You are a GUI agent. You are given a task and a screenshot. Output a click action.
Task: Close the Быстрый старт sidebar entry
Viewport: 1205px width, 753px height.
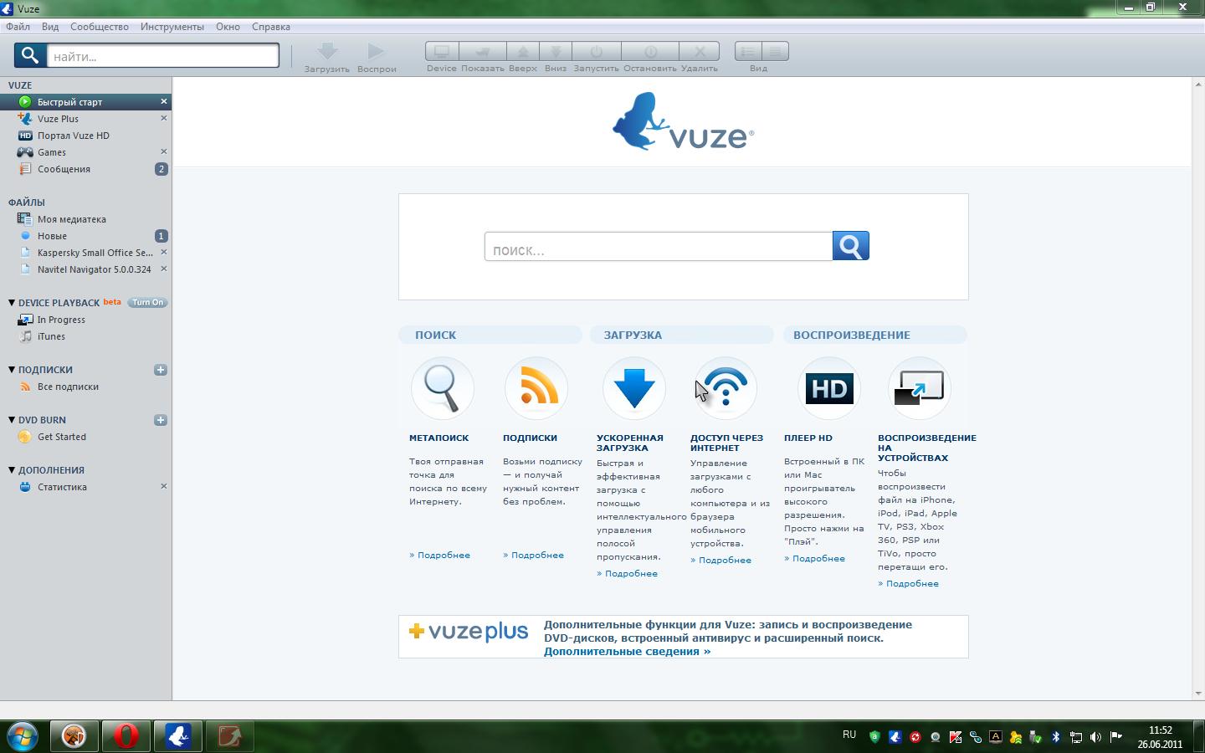point(164,101)
